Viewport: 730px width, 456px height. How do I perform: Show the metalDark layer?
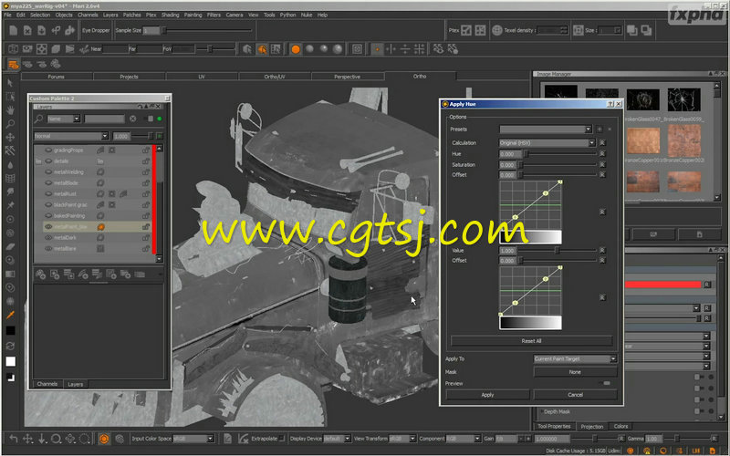click(48, 238)
